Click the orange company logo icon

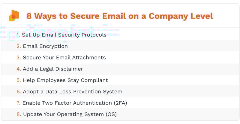pyautogui.click(x=14, y=16)
